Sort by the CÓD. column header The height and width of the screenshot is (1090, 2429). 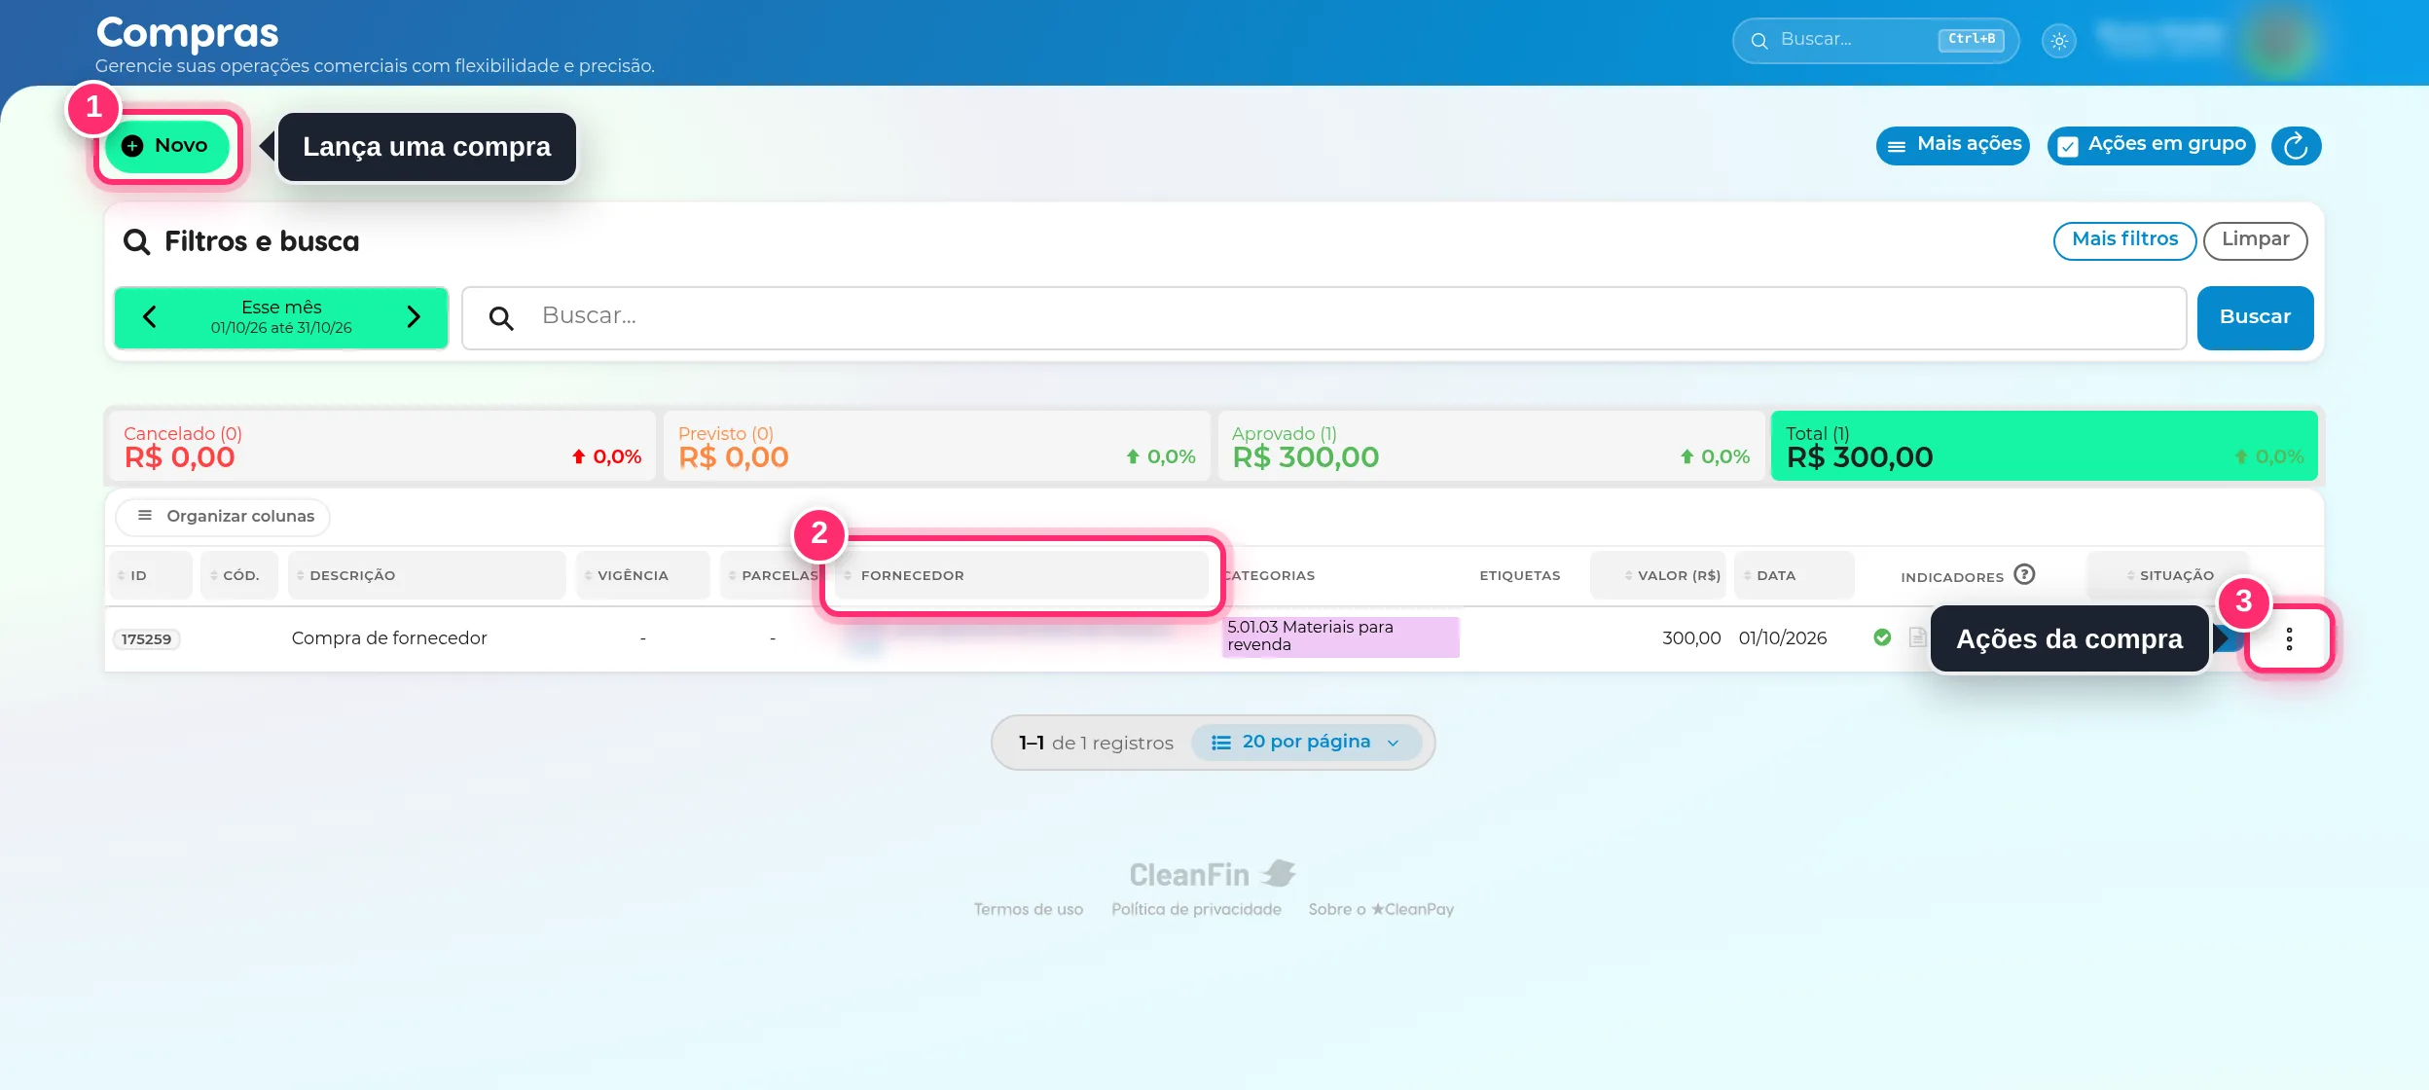pos(239,575)
